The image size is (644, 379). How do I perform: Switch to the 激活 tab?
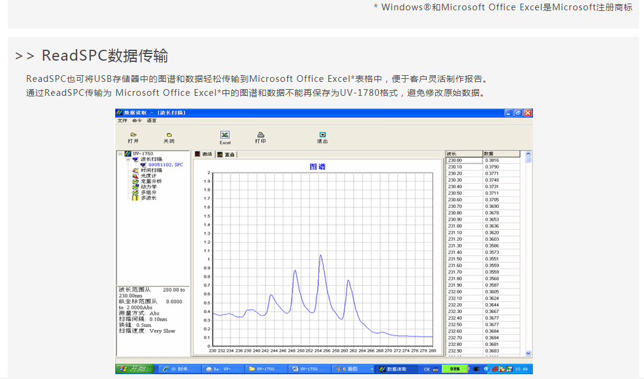click(204, 154)
